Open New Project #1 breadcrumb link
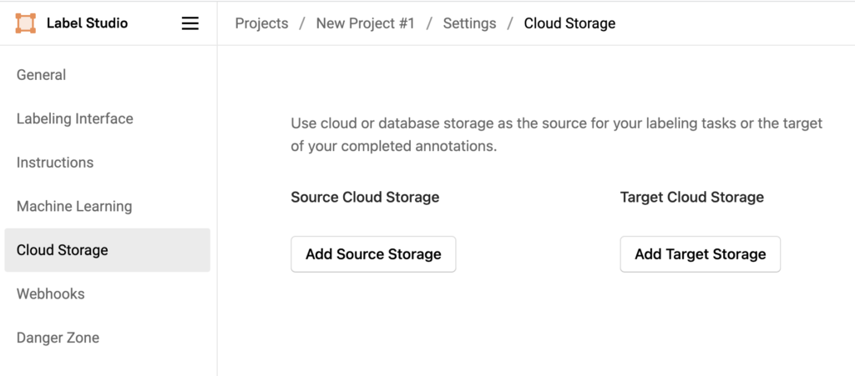855x376 pixels. (366, 23)
